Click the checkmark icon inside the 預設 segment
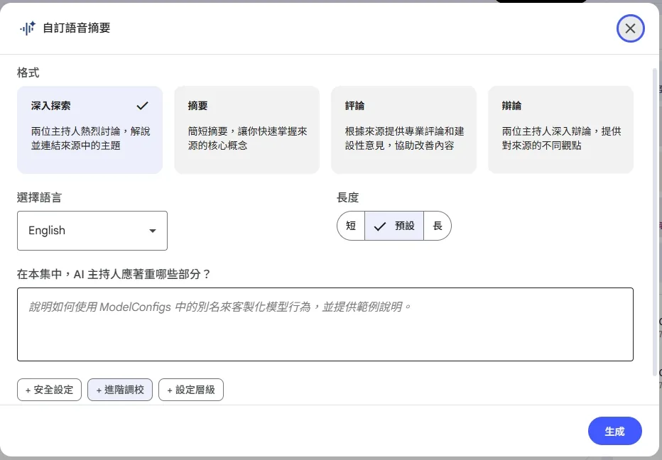Viewport: 662px width, 460px height. tap(379, 225)
